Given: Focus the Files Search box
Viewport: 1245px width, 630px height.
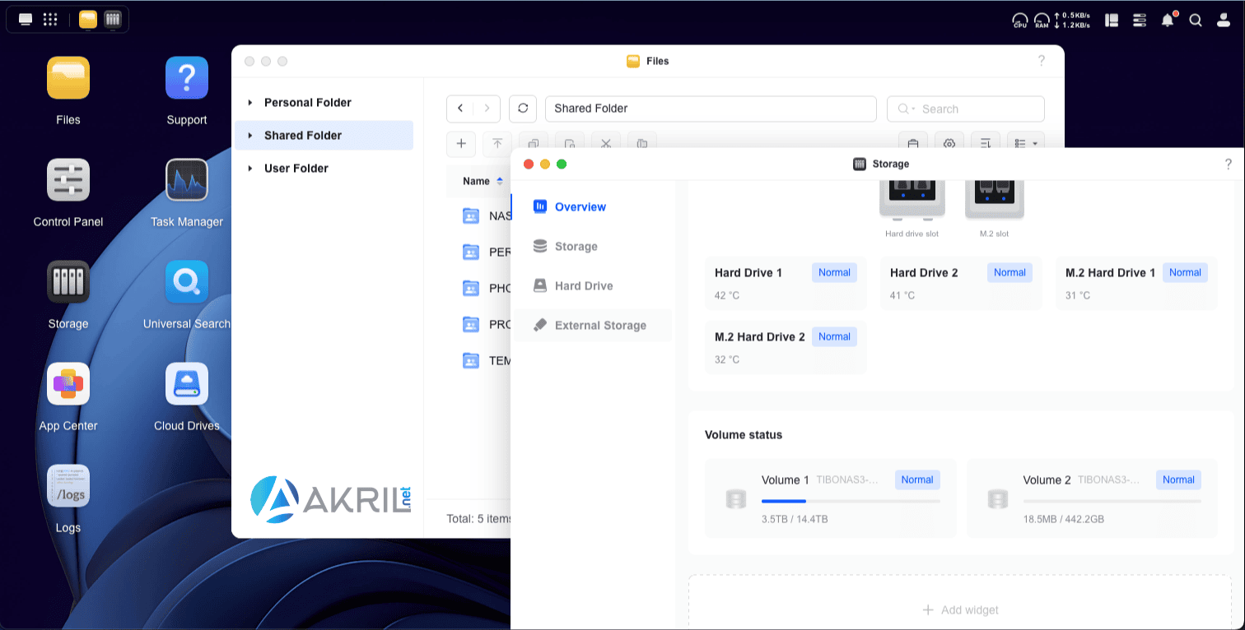Looking at the screenshot, I should (965, 109).
